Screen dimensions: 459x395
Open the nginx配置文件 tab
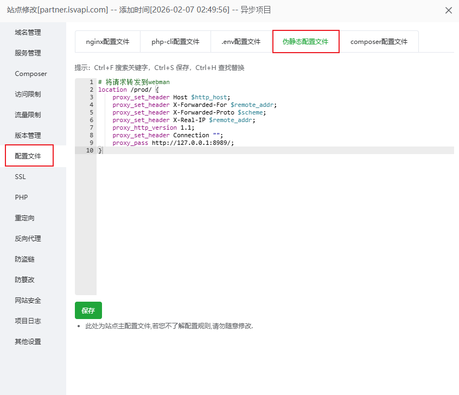pos(107,42)
